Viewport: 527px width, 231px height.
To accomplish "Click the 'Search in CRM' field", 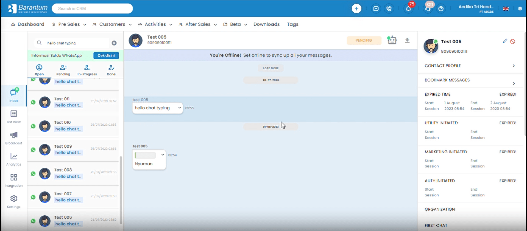I will click(92, 9).
